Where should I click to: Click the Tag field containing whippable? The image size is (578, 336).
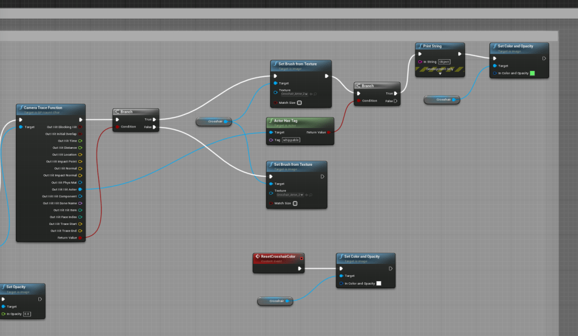pos(291,140)
